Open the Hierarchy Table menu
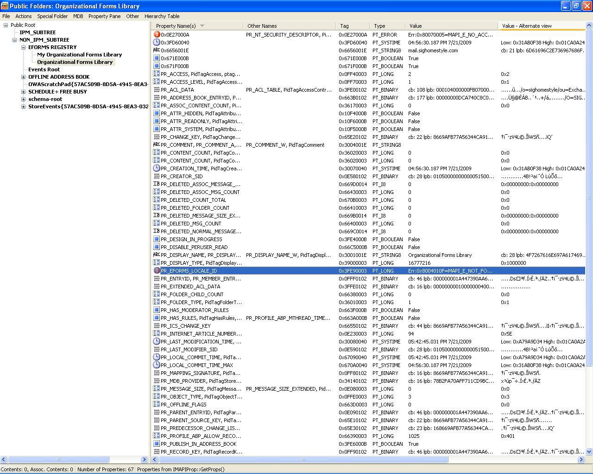Viewport: 593px width, 474px height. click(162, 16)
